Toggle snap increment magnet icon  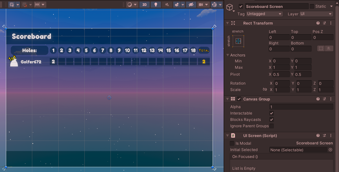coord(25,5)
